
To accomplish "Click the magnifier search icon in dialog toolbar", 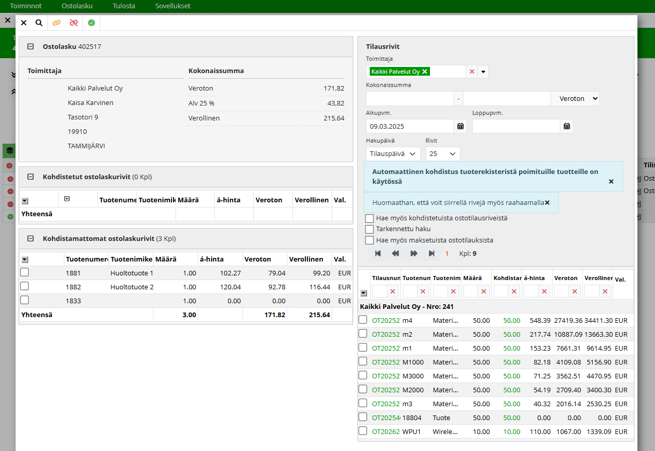I will (x=39, y=23).
